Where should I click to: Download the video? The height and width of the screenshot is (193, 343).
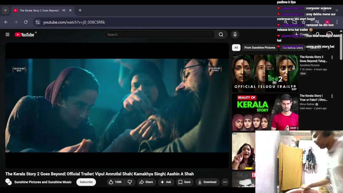207,182
